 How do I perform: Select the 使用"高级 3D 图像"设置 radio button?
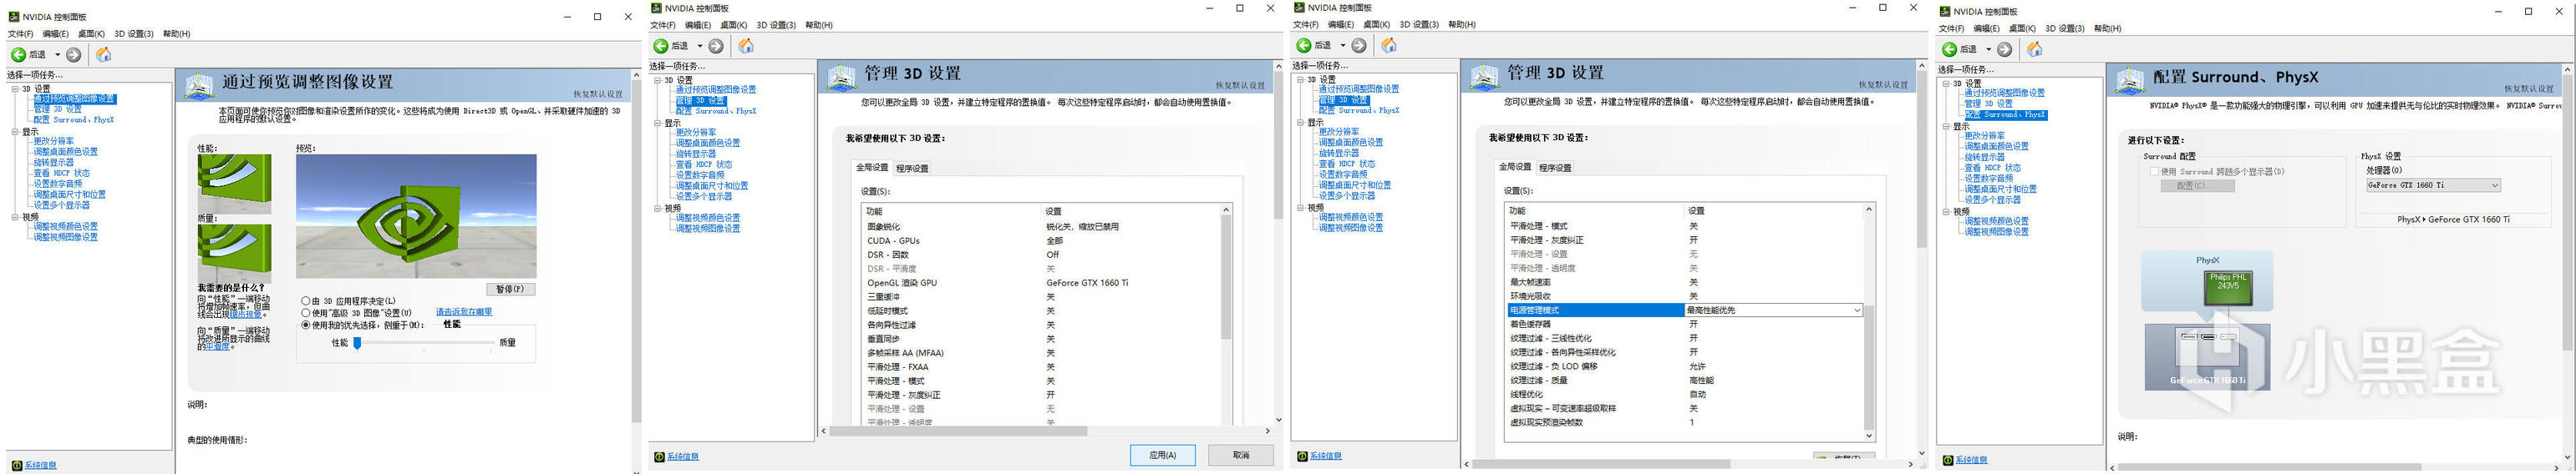point(306,312)
